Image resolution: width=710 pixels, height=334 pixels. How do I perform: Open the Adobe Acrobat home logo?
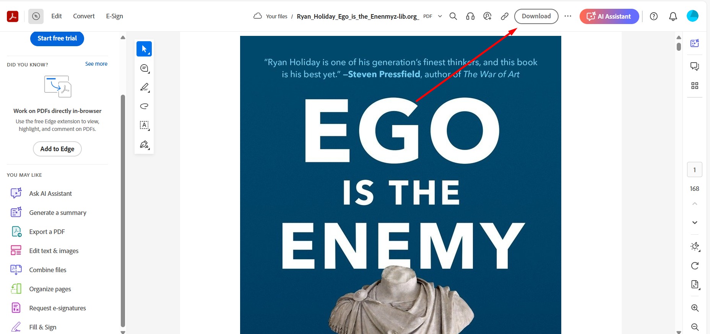click(x=13, y=16)
